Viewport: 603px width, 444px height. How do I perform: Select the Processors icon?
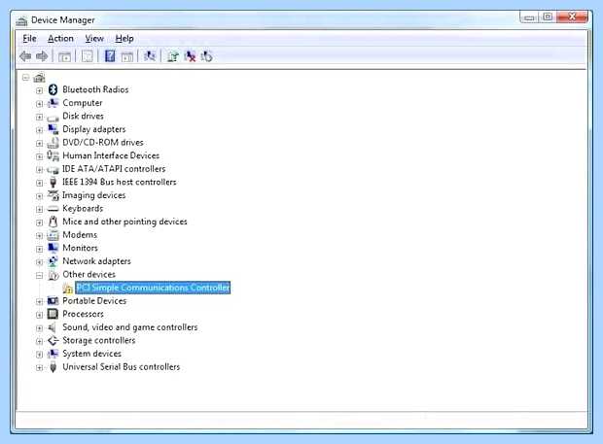click(x=53, y=314)
